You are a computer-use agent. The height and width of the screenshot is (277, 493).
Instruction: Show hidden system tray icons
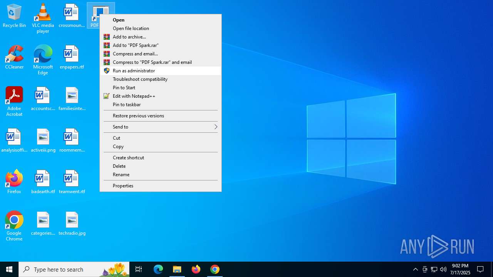tap(416, 269)
